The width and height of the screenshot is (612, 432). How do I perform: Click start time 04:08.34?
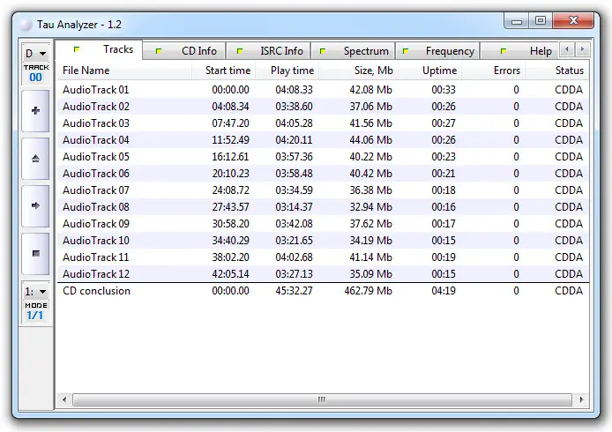(230, 107)
